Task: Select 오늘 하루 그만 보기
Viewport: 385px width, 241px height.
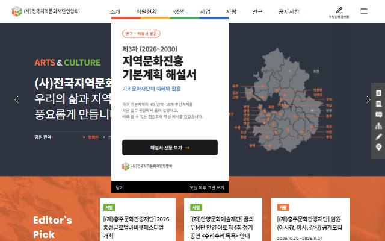Action: pyautogui.click(x=207, y=187)
